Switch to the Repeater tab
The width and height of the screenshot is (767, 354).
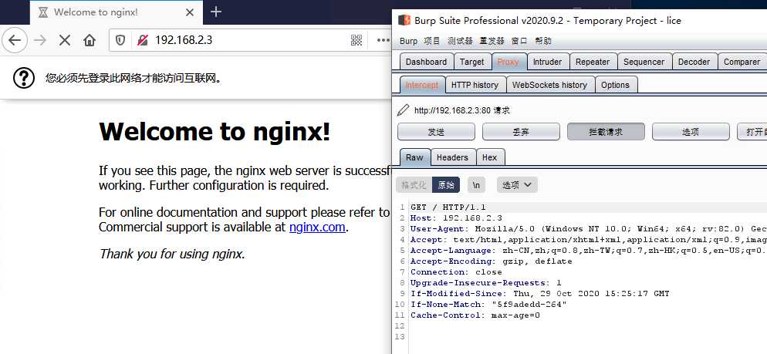point(593,62)
